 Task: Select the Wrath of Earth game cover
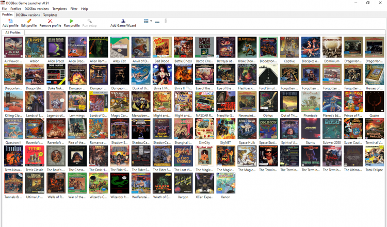pyautogui.click(x=162, y=183)
